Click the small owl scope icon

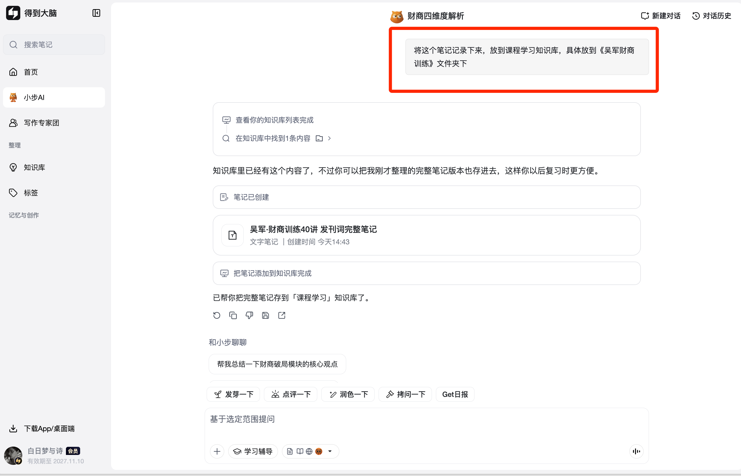(x=319, y=452)
